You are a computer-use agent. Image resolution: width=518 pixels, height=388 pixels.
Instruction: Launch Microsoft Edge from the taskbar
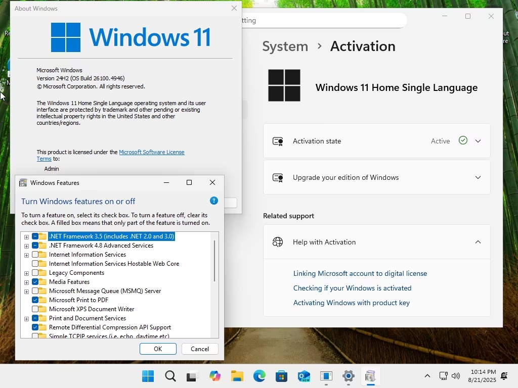260,376
